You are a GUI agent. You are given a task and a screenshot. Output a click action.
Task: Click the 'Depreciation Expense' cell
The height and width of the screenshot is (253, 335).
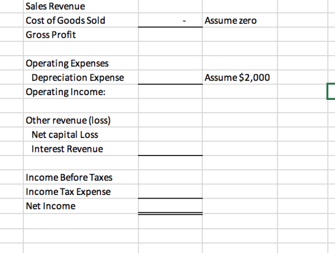coord(81,77)
